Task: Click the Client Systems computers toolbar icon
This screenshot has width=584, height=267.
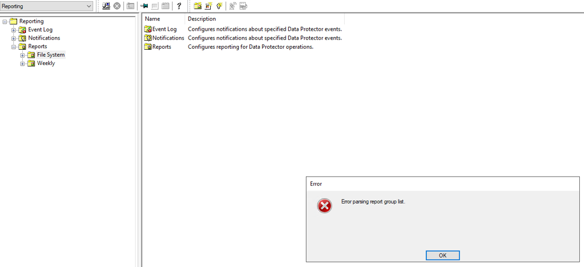Action: pos(106,6)
